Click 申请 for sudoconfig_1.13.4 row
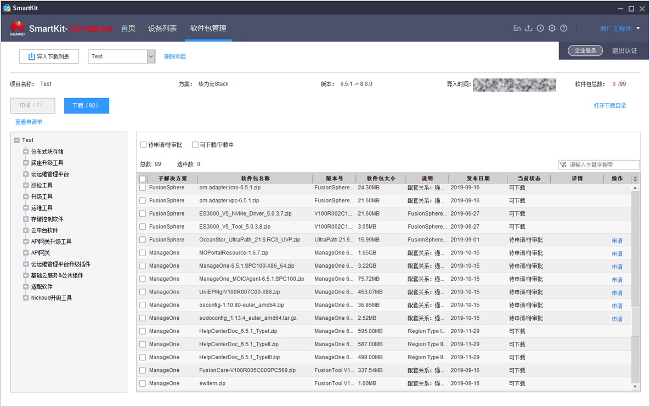Viewport: 650px width, 407px height. (x=617, y=319)
